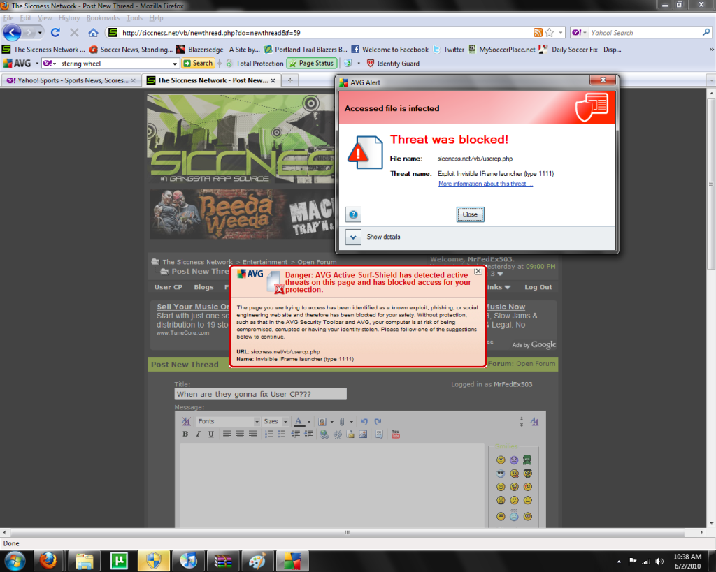
Task: Open uTorrent from the taskbar
Action: click(120, 560)
